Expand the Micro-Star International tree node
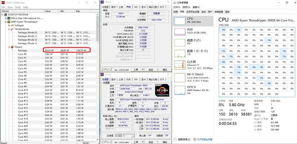Image resolution: width=297 pixels, height=144 pixels. [6, 19]
